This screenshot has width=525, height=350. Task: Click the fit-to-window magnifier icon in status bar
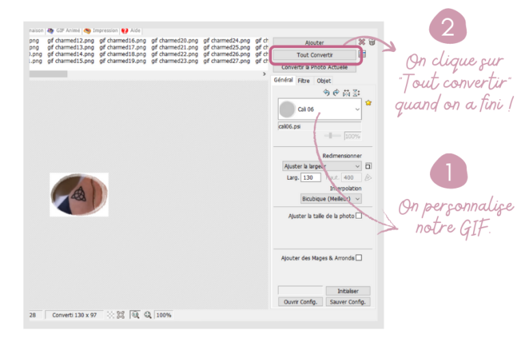(135, 315)
